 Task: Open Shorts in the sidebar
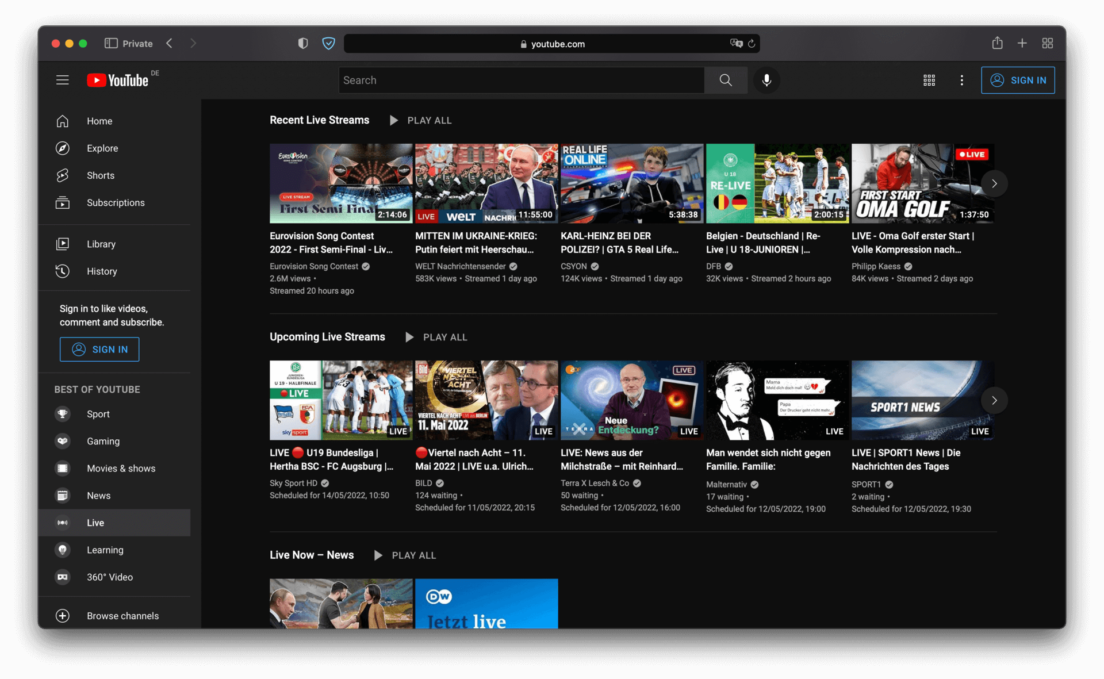(x=114, y=175)
